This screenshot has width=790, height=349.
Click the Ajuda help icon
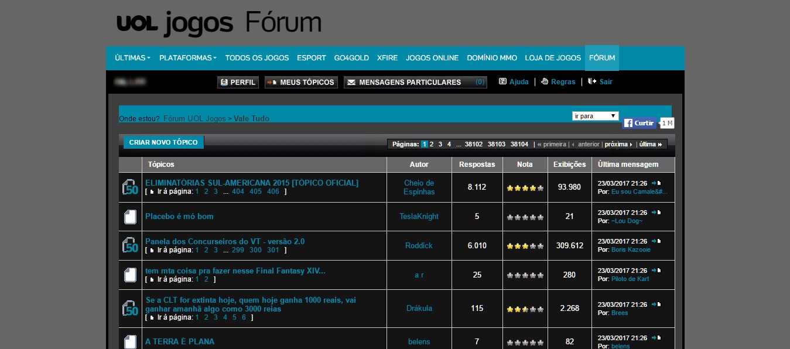(x=502, y=81)
